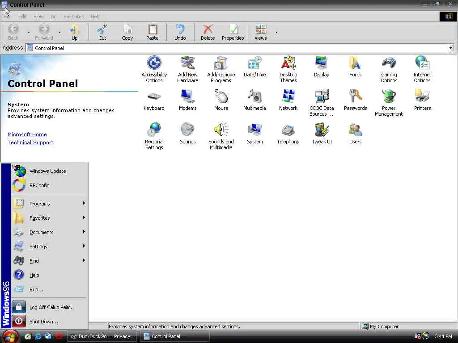
Task: Expand Favorites submenu in Start menu
Action: 49,218
